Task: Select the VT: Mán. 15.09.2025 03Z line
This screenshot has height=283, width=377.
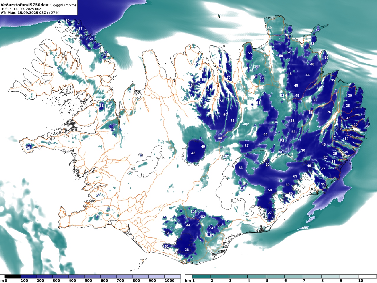Action: pyautogui.click(x=30, y=13)
